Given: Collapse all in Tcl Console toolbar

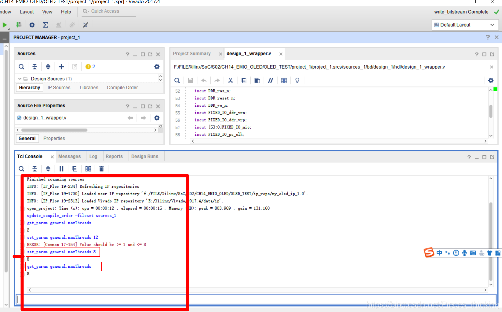Looking at the screenshot, I should tap(35, 169).
